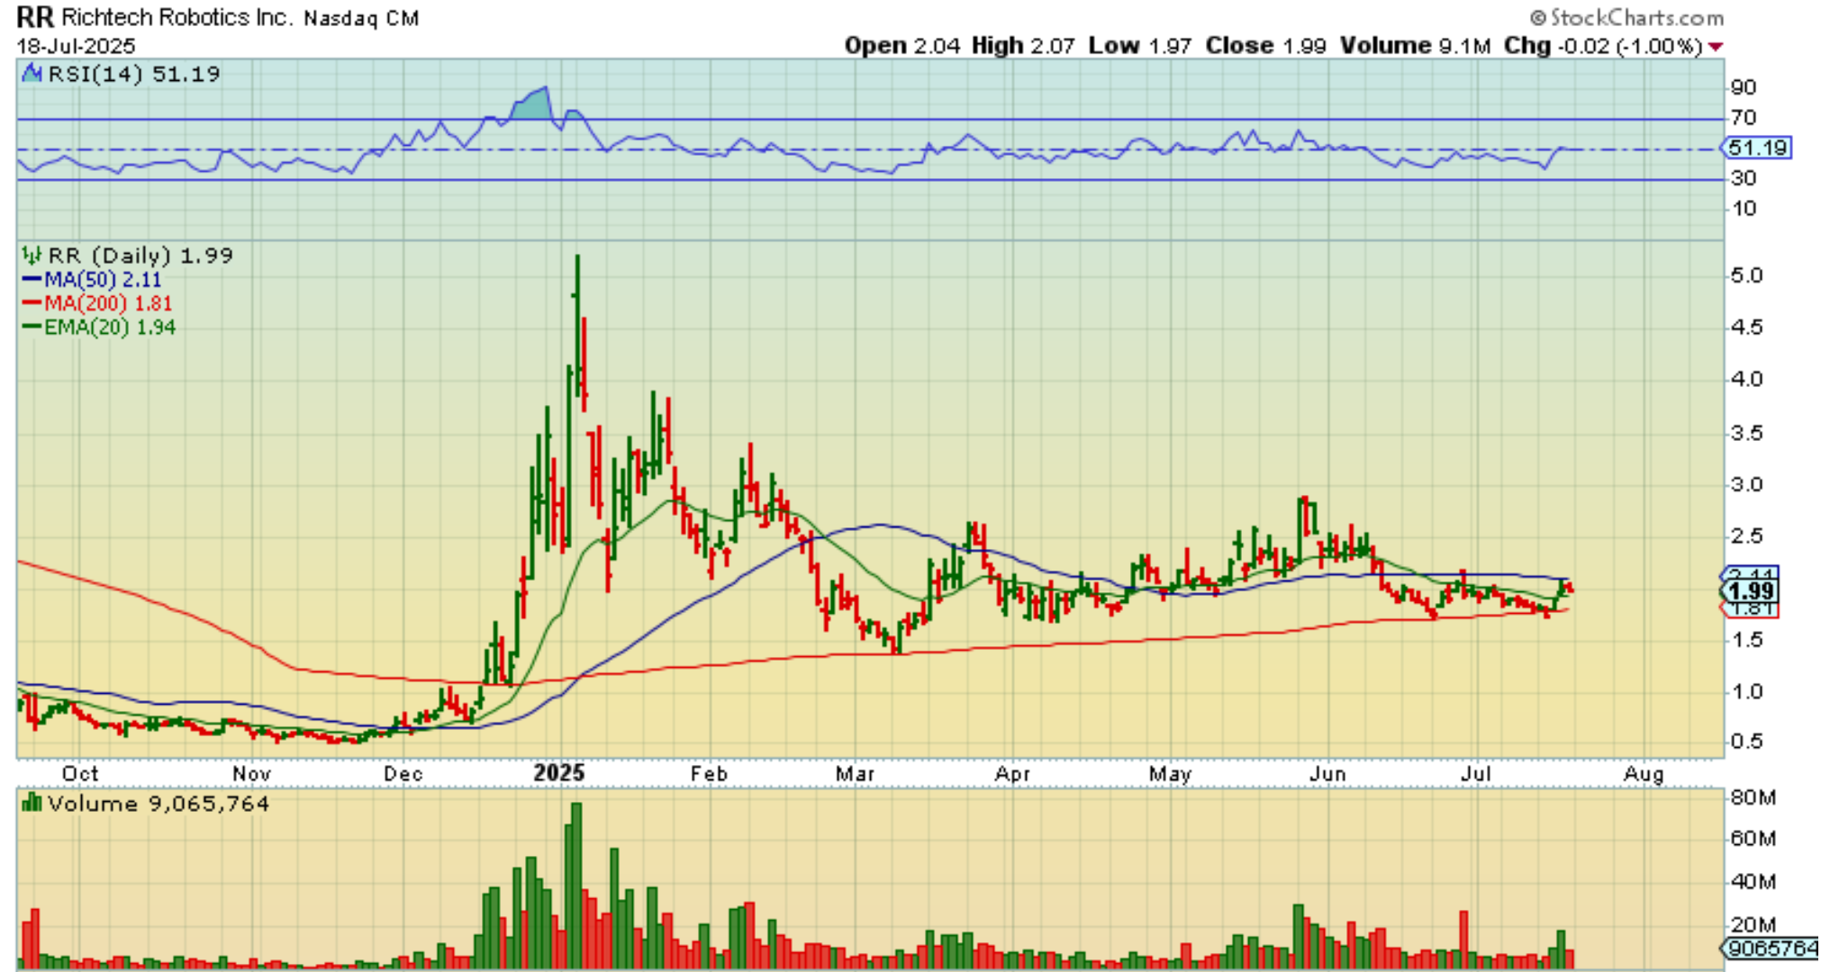
Task: Click the 18-Jul-2025 date label
Action: pyautogui.click(x=76, y=46)
